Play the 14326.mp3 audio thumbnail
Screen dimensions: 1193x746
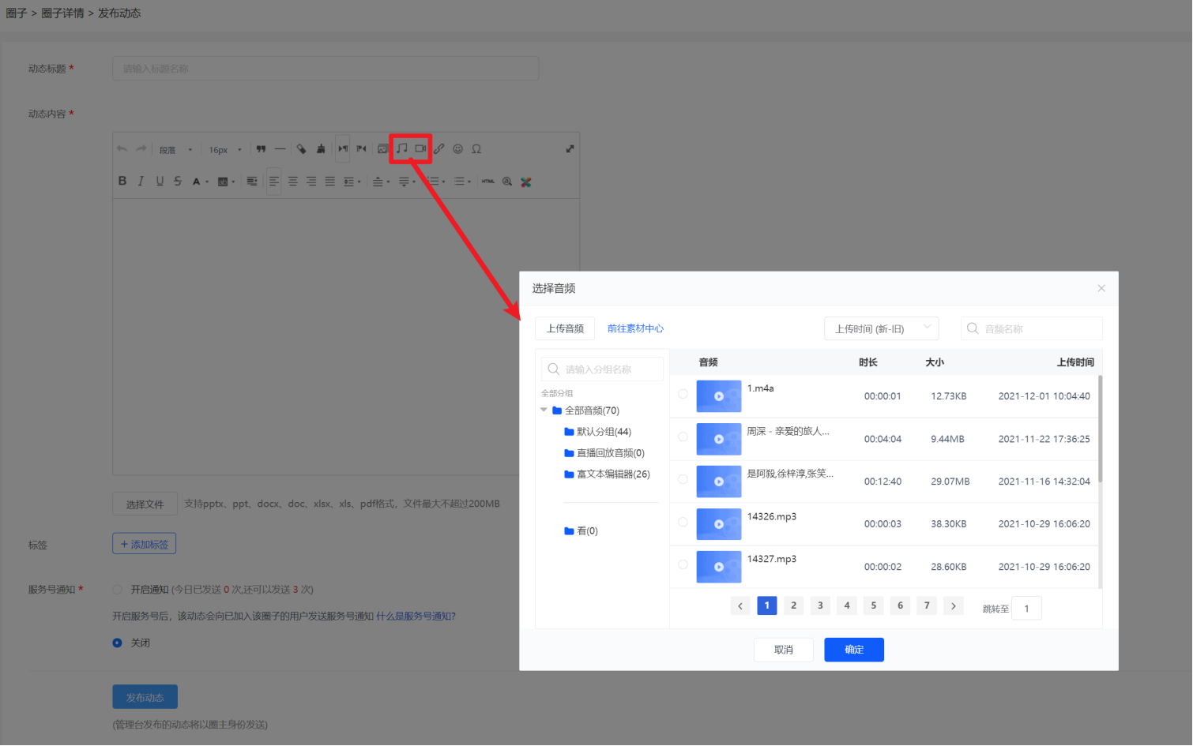(718, 524)
